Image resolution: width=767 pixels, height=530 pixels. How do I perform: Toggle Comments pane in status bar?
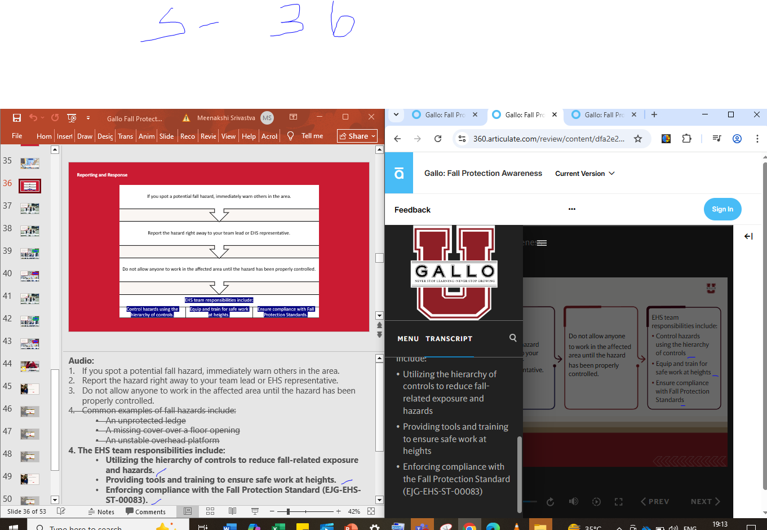pos(145,511)
